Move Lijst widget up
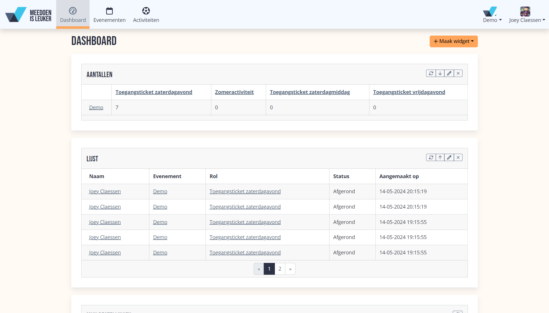This screenshot has width=549, height=313. [x=440, y=158]
